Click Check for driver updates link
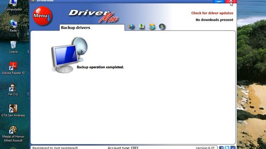266x149 pixels. 212,13
